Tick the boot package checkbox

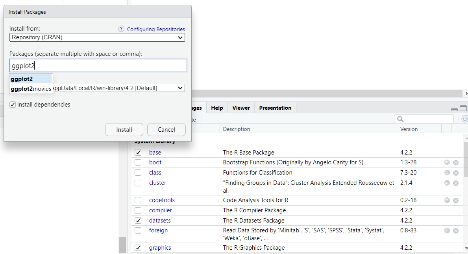click(138, 162)
